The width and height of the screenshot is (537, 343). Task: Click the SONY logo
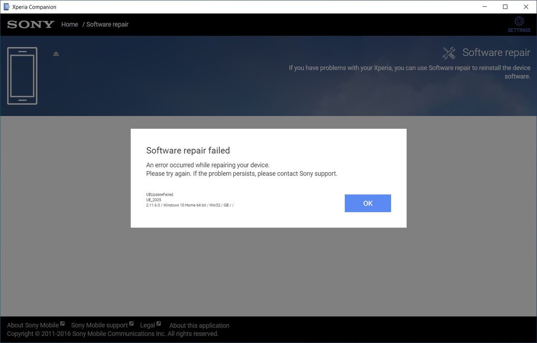[x=30, y=24]
